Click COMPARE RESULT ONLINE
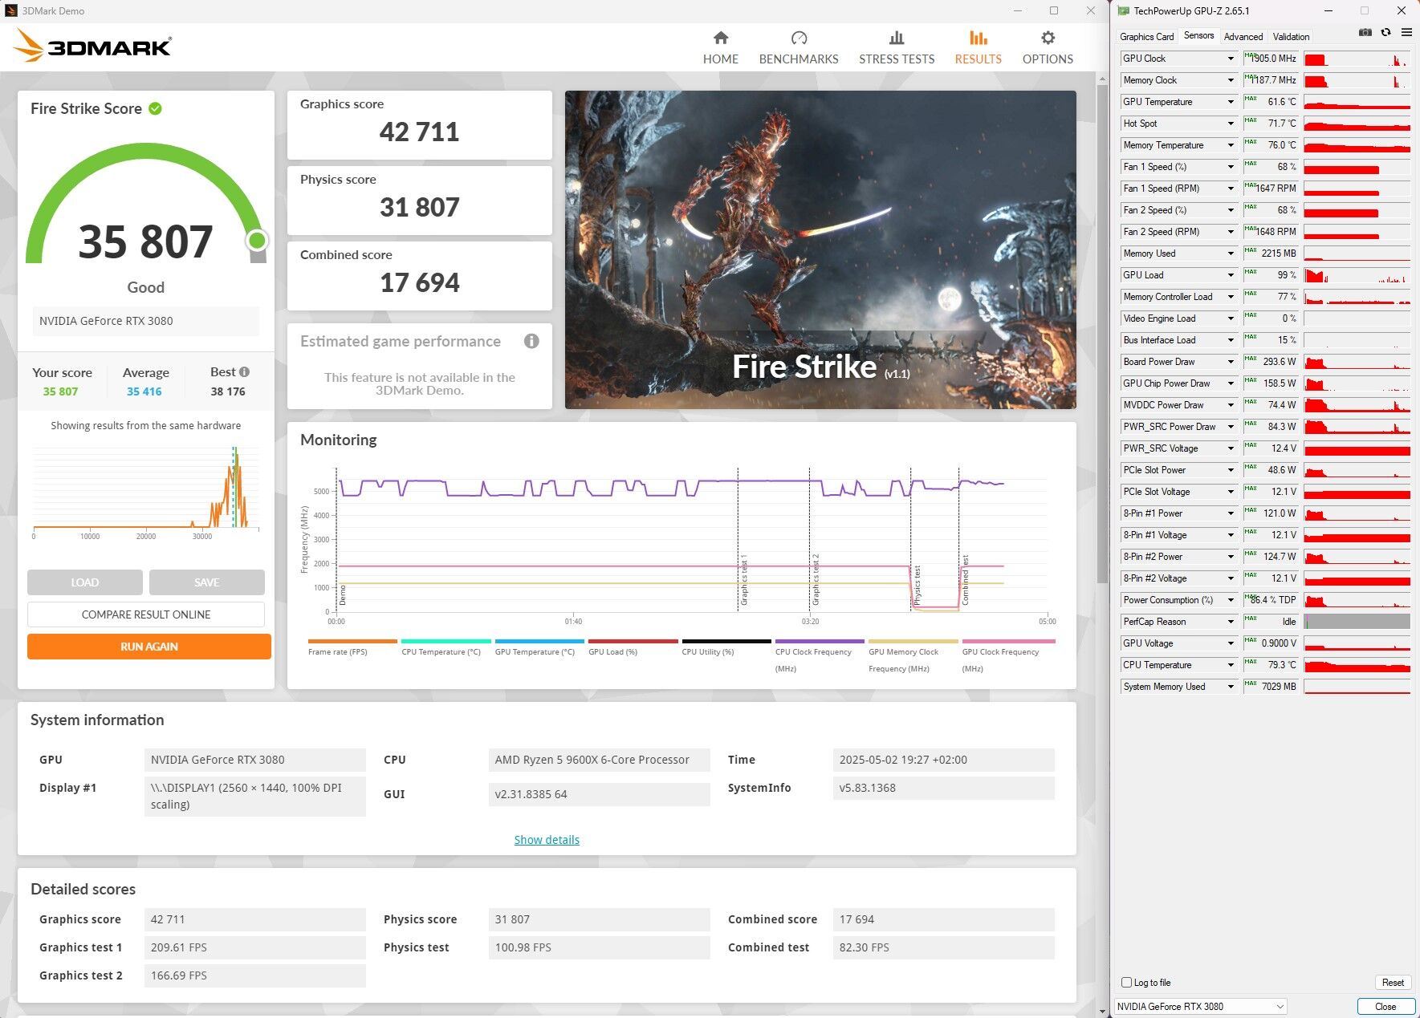This screenshot has height=1018, width=1420. tap(146, 614)
